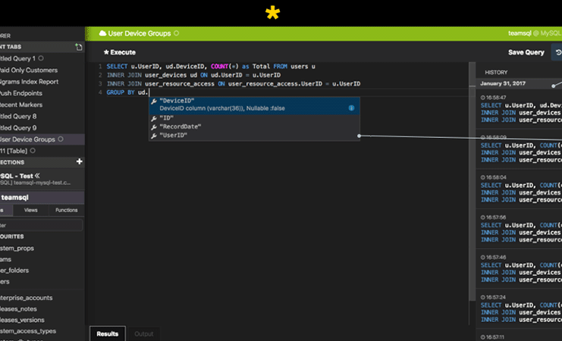Click wrench icon next to ID suggestion
562x341 pixels.
[154, 118]
